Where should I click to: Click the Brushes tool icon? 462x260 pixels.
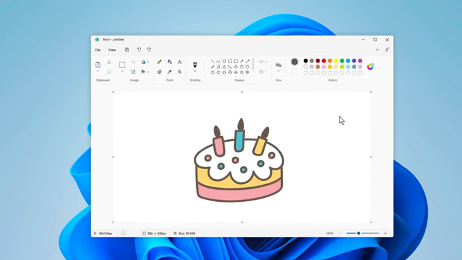[x=195, y=65]
